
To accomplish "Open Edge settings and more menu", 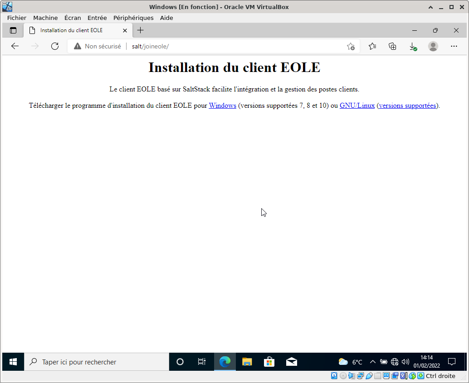I will 454,46.
